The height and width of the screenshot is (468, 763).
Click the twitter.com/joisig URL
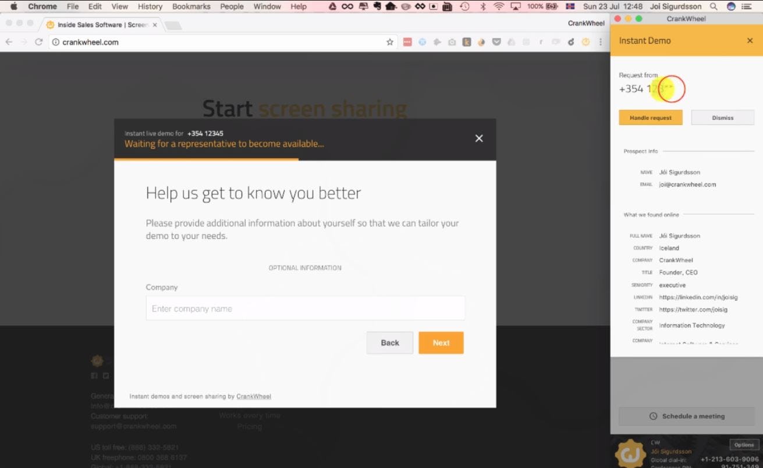pyautogui.click(x=693, y=310)
